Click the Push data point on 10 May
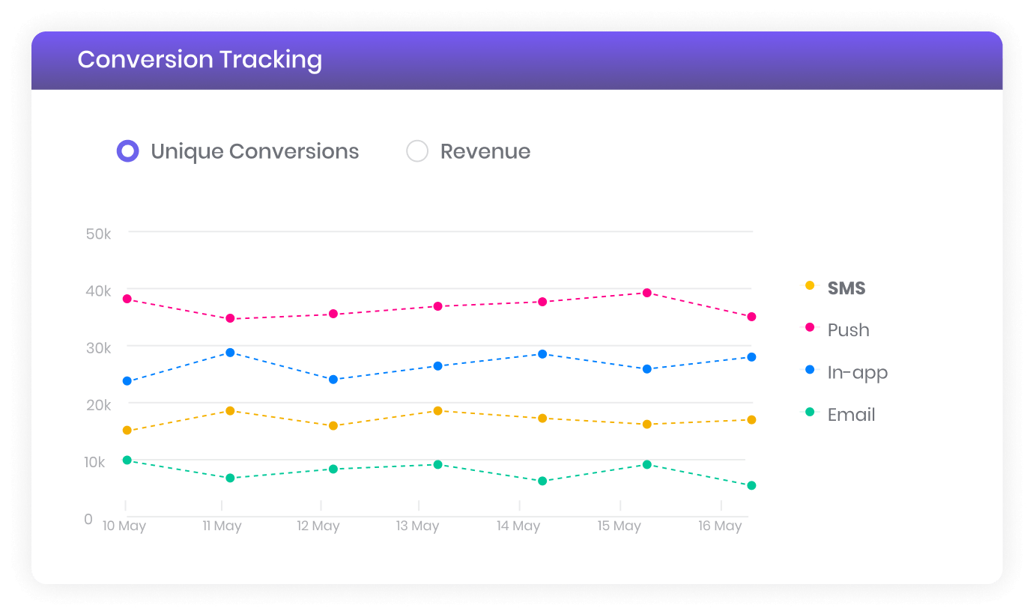 127,299
